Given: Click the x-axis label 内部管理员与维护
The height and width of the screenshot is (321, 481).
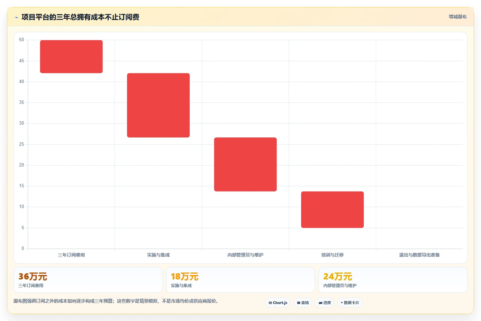Looking at the screenshot, I should (x=245, y=255).
